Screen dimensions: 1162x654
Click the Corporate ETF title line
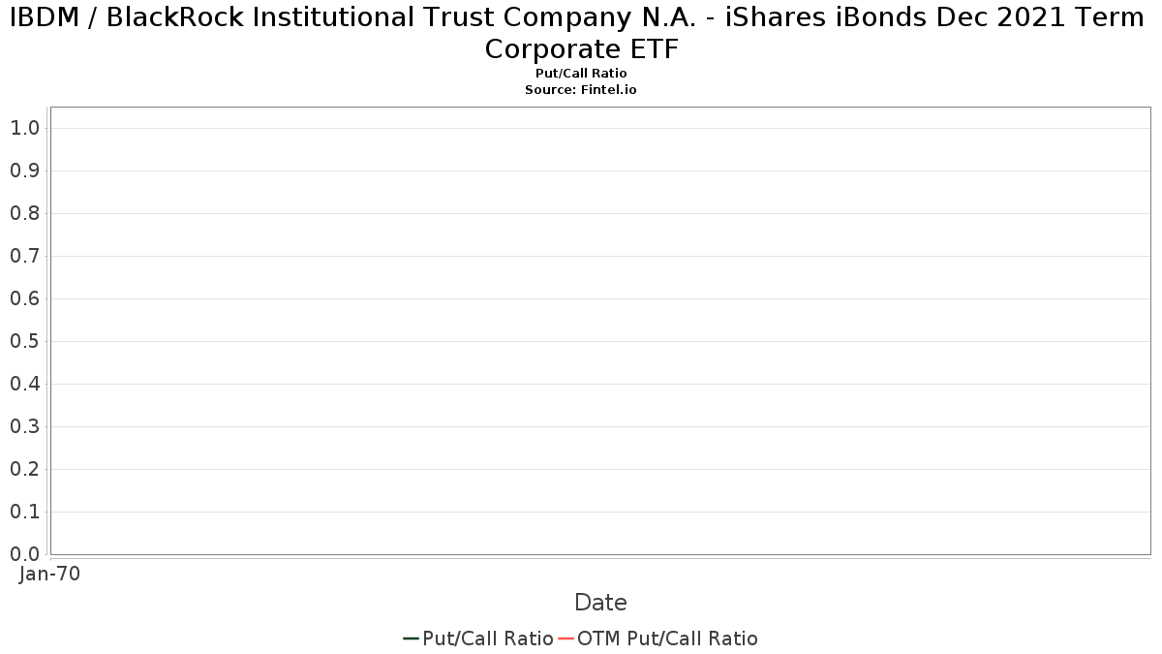click(x=581, y=49)
